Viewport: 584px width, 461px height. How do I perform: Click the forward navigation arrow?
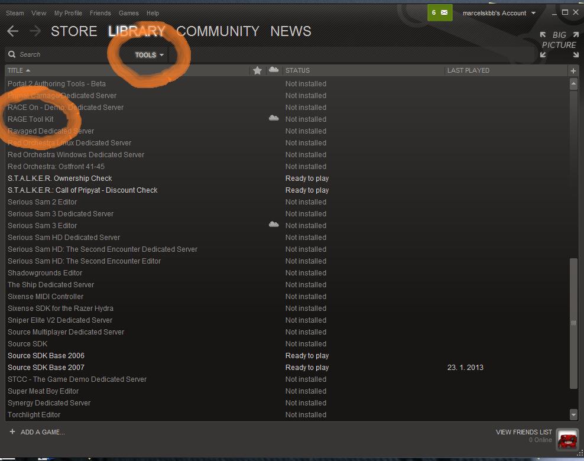point(35,31)
